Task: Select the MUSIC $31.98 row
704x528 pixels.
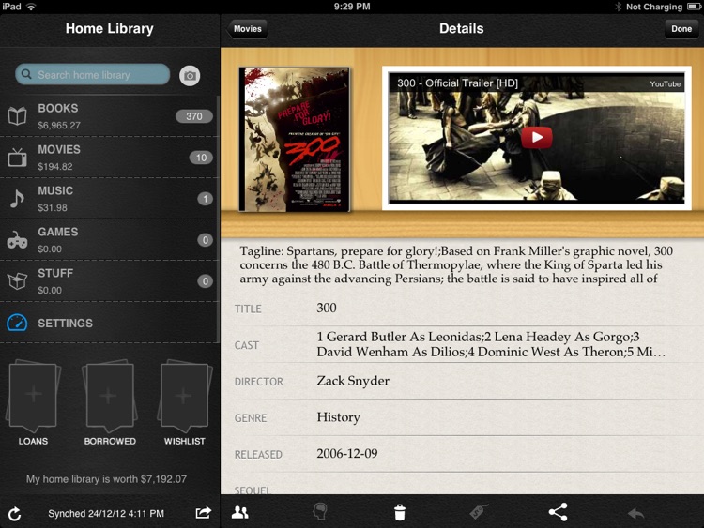Action: (x=110, y=199)
